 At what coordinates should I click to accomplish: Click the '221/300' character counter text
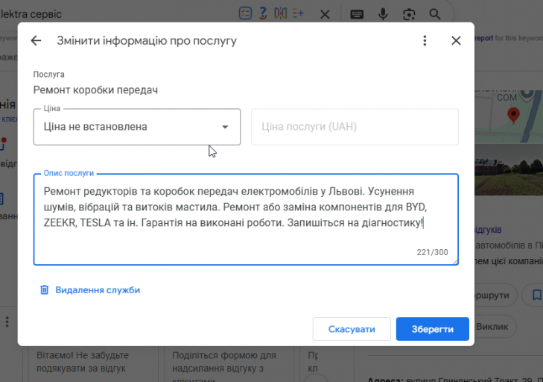tap(432, 252)
